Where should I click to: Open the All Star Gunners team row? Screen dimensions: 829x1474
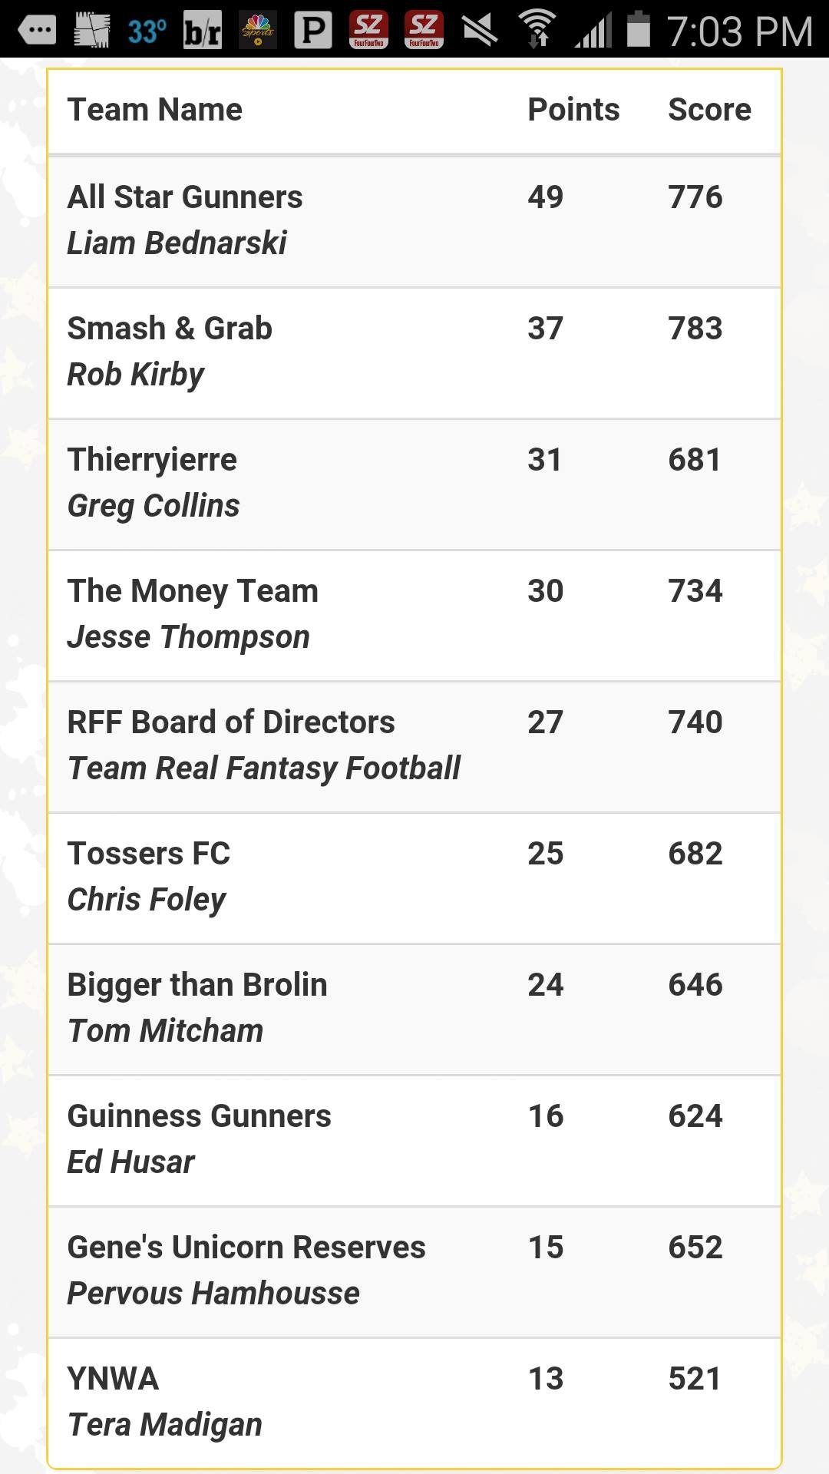[x=414, y=222]
